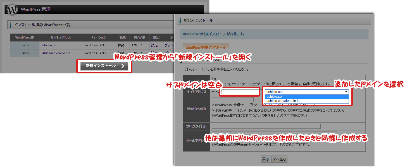Click the WordPressの新規インストールが行えます。 notice text

[x=214, y=34]
